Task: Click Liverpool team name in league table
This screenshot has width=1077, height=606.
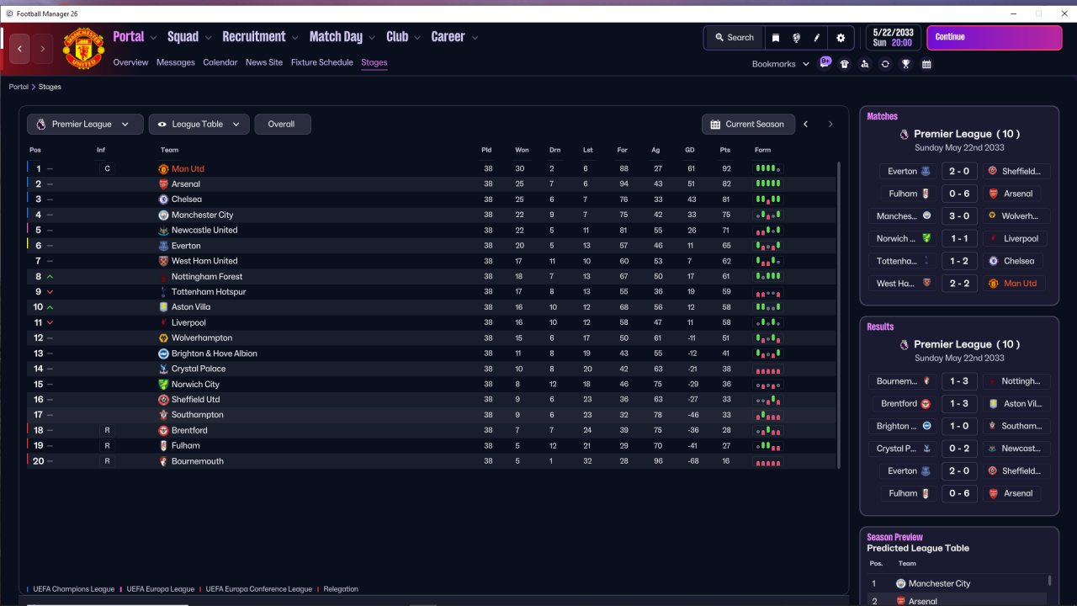Action: [x=188, y=323]
